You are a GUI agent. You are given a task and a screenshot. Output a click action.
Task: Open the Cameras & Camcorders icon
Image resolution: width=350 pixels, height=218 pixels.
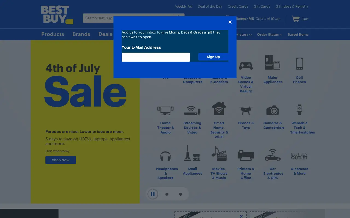(x=273, y=110)
